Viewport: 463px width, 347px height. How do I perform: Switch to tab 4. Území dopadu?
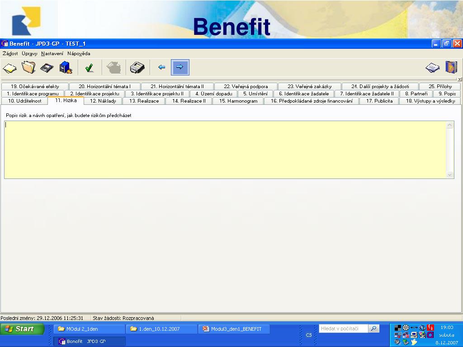coord(214,94)
